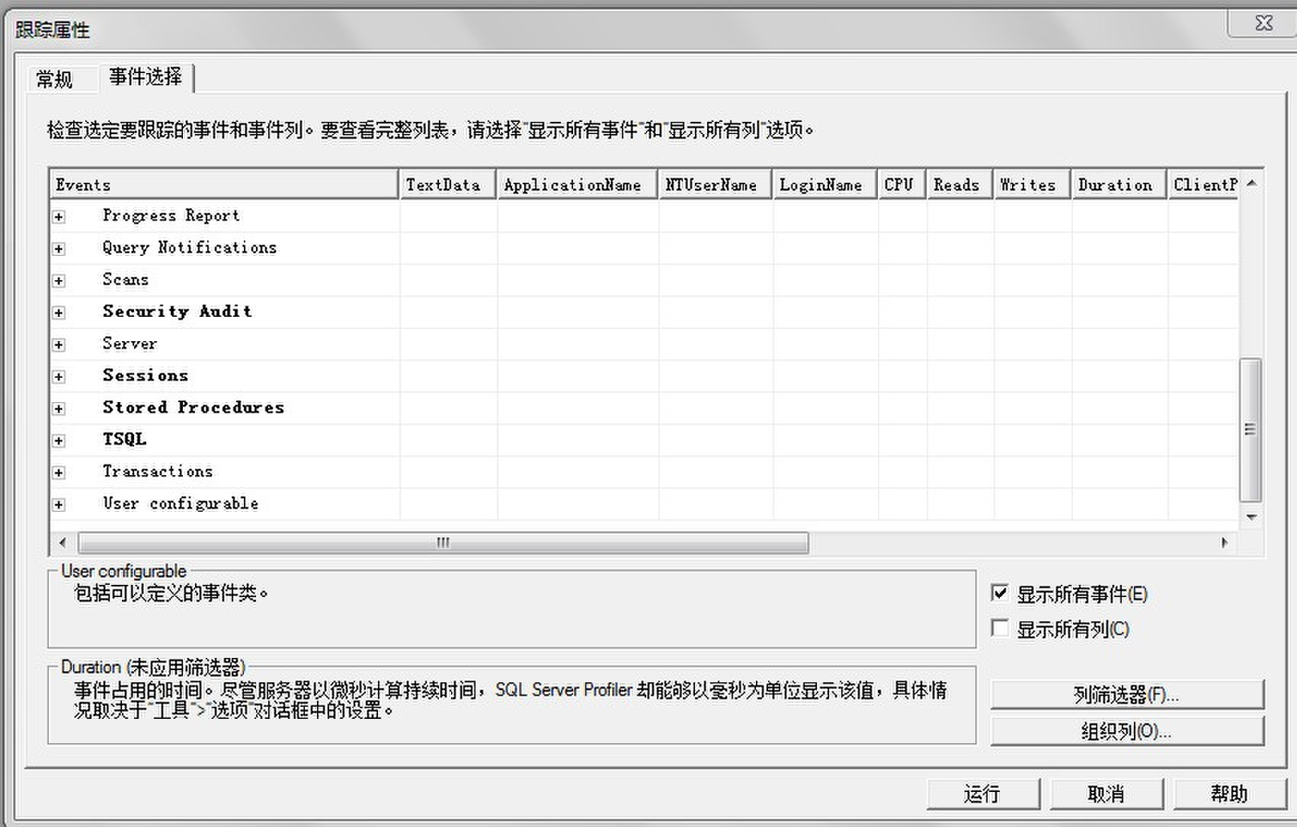Select the Query Notifications row text
The height and width of the screenshot is (827, 1297).
pos(190,247)
